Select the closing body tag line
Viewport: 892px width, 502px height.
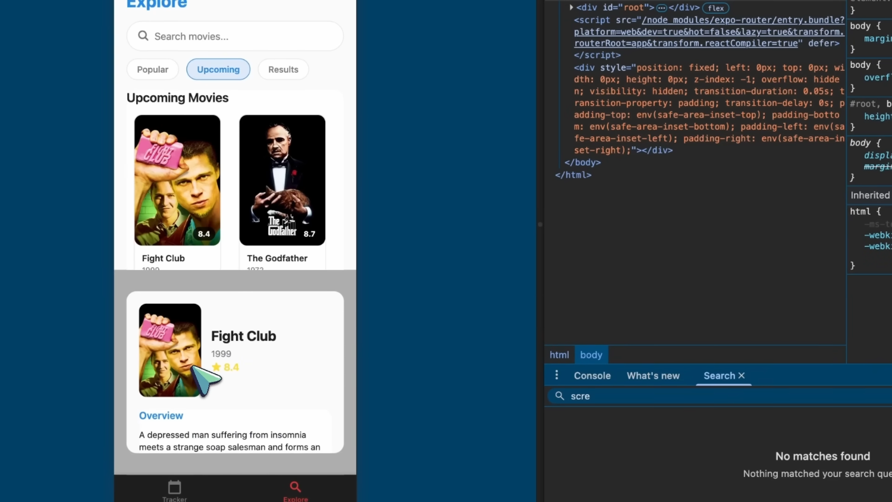(583, 162)
